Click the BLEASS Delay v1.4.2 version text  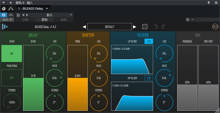click(46, 27)
